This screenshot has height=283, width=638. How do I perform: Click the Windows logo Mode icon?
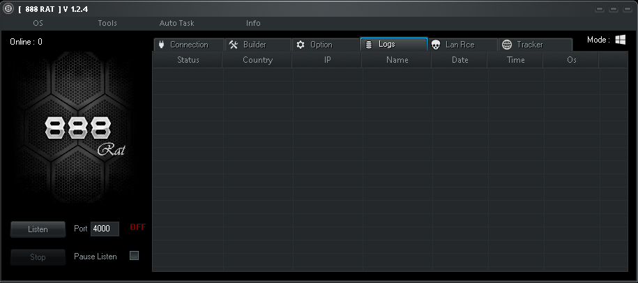(620, 40)
